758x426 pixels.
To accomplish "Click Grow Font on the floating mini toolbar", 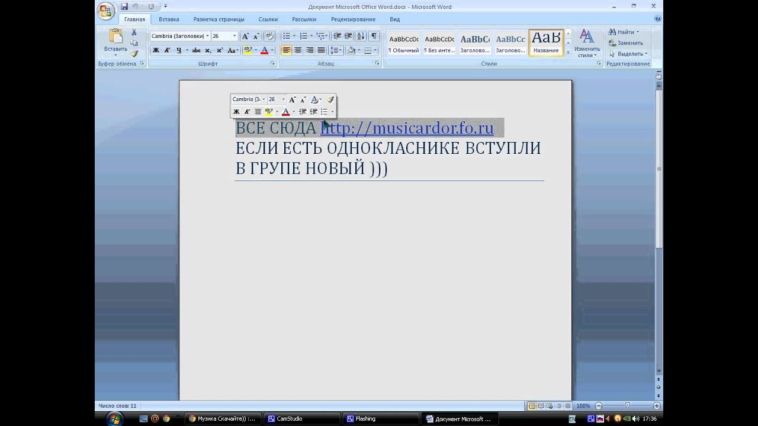I will point(293,99).
